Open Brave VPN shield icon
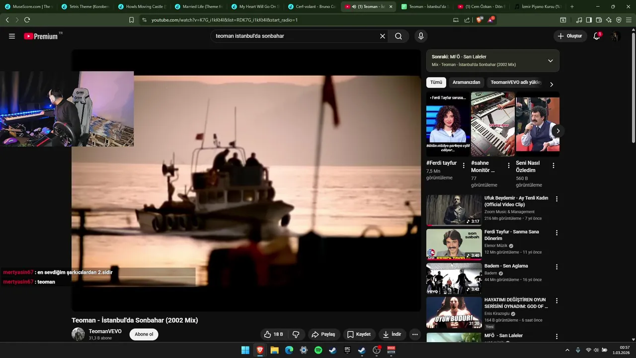Screen dimensions: 636x358 pos(619,20)
